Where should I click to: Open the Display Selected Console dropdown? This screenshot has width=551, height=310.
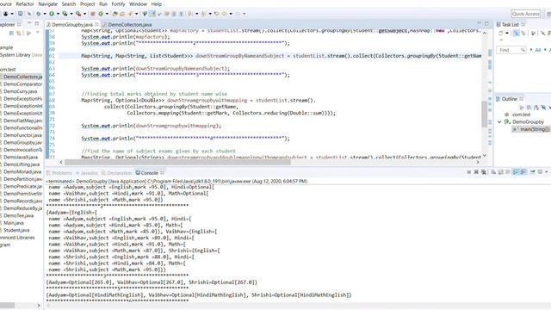point(547,172)
